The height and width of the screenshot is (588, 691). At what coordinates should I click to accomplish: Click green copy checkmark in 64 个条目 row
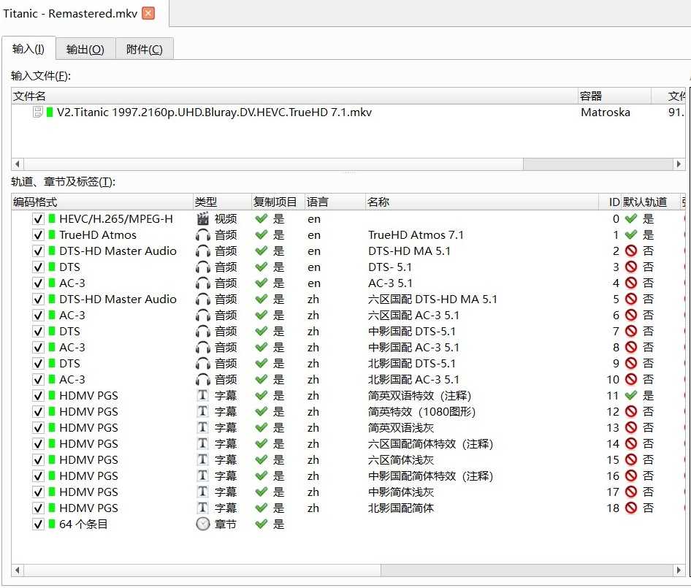coord(261,524)
